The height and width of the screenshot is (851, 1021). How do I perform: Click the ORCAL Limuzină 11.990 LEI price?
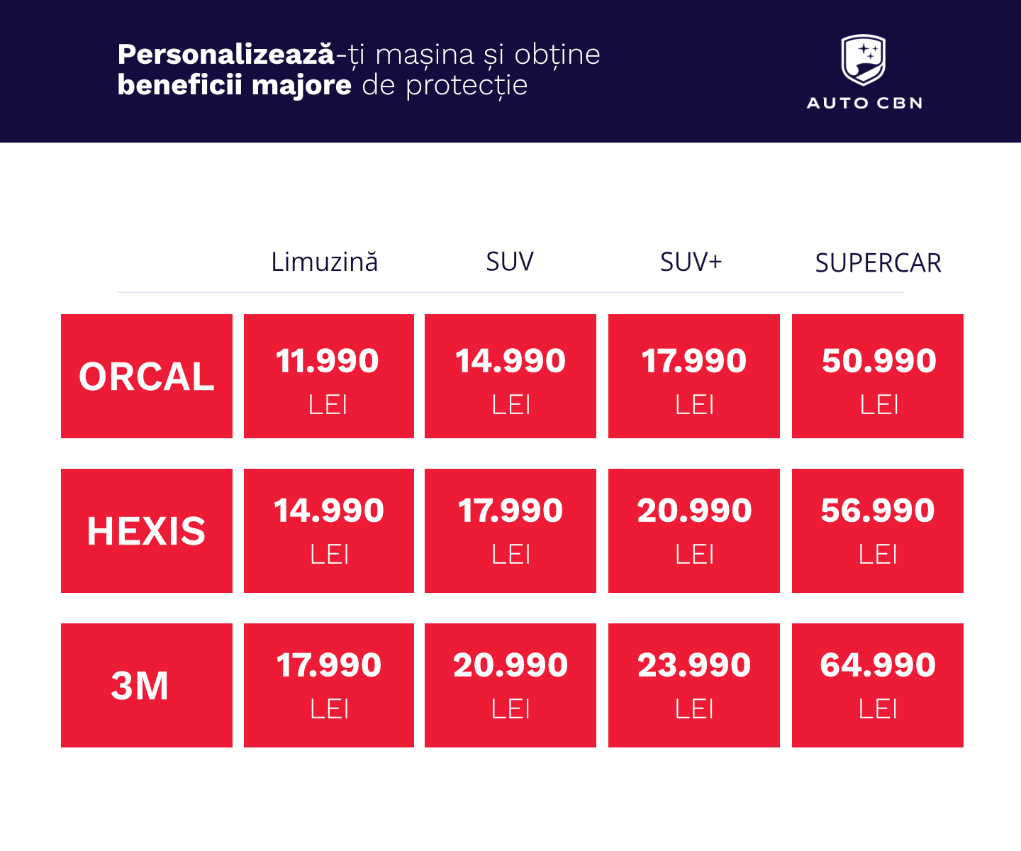click(x=329, y=376)
